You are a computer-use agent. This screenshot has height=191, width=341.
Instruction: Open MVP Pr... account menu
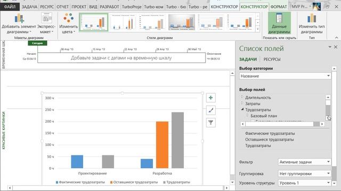pyautogui.click(x=302, y=7)
